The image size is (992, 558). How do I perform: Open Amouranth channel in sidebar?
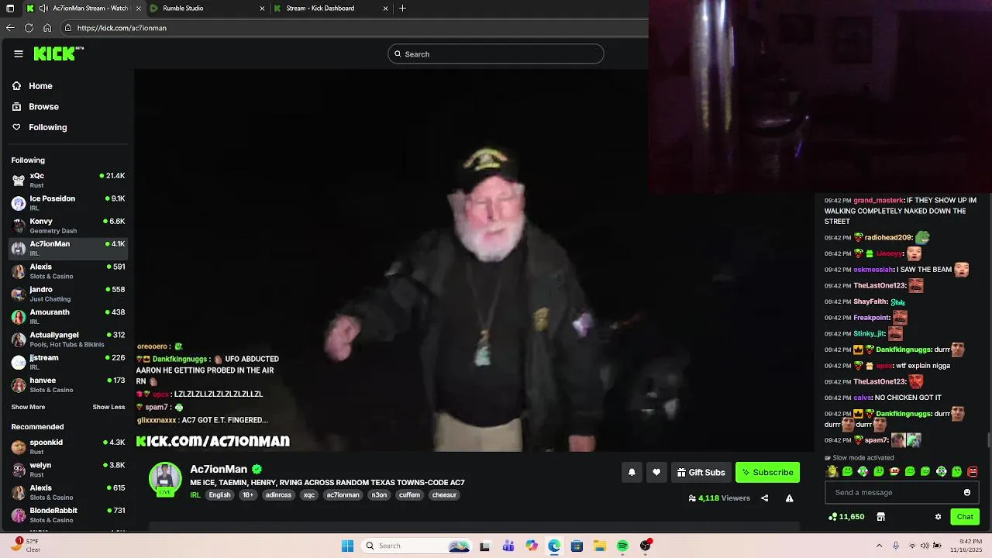68,316
